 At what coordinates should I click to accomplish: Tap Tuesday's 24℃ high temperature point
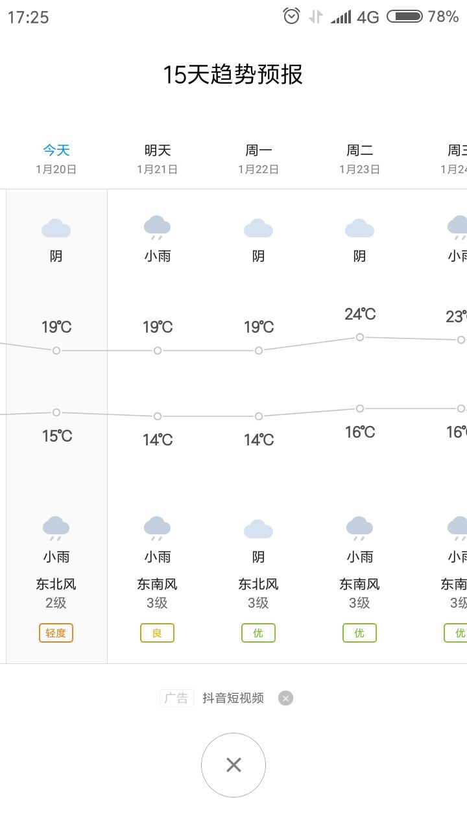[x=360, y=337]
